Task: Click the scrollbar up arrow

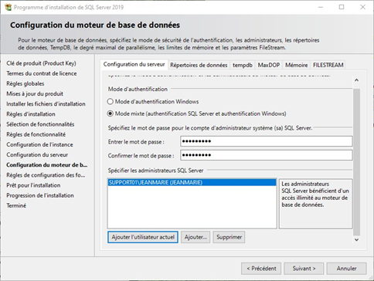Action: tap(356, 80)
